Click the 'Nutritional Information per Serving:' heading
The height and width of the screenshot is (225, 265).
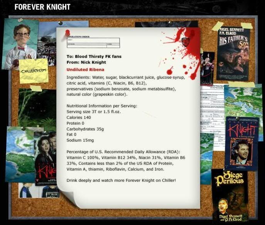tap(102, 106)
